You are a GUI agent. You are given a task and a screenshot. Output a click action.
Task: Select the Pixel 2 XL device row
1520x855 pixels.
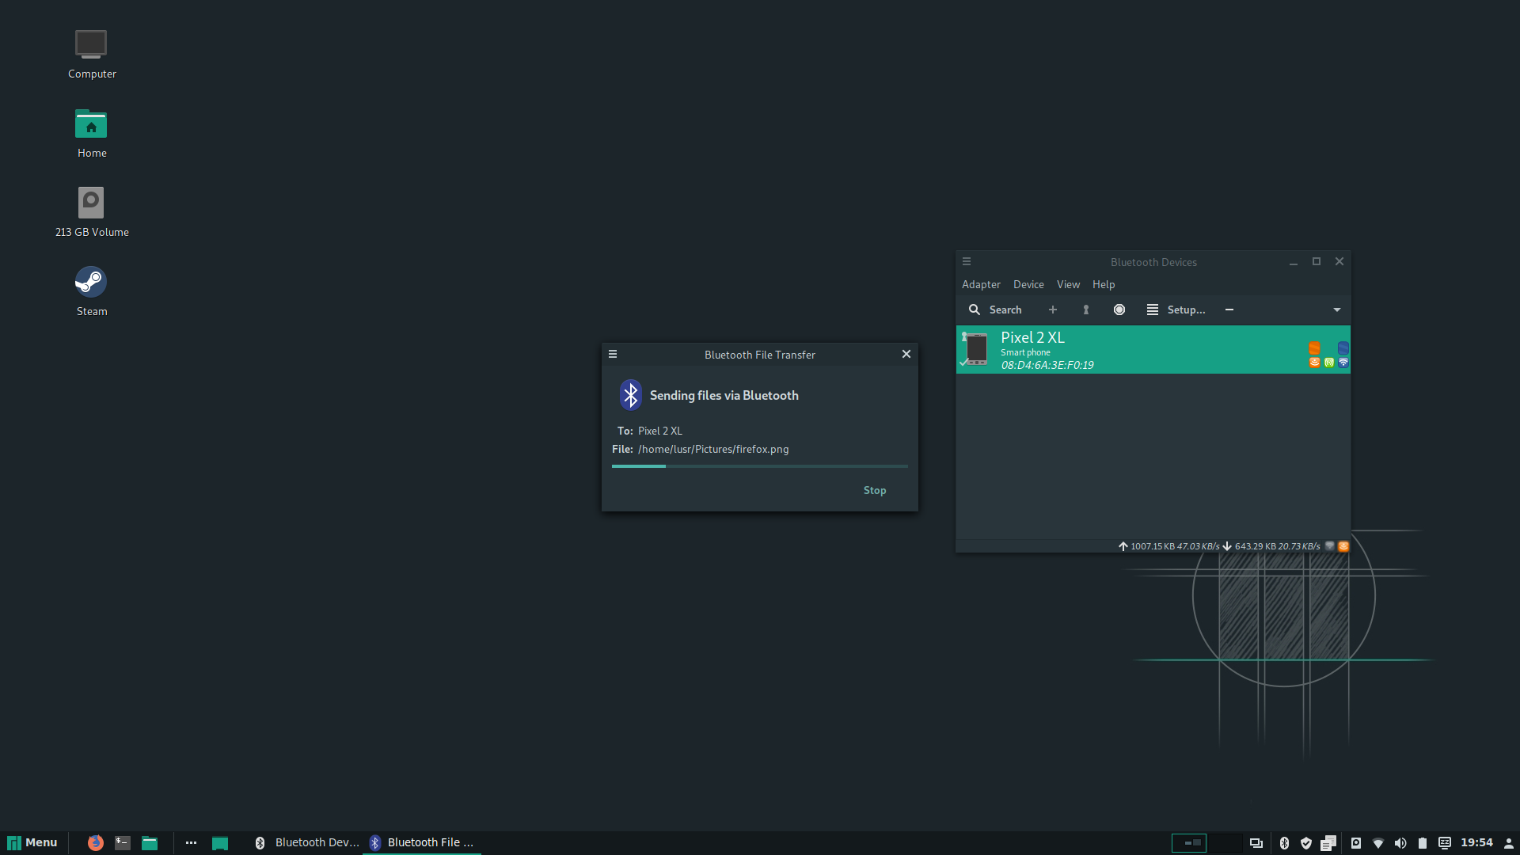pyautogui.click(x=1153, y=349)
